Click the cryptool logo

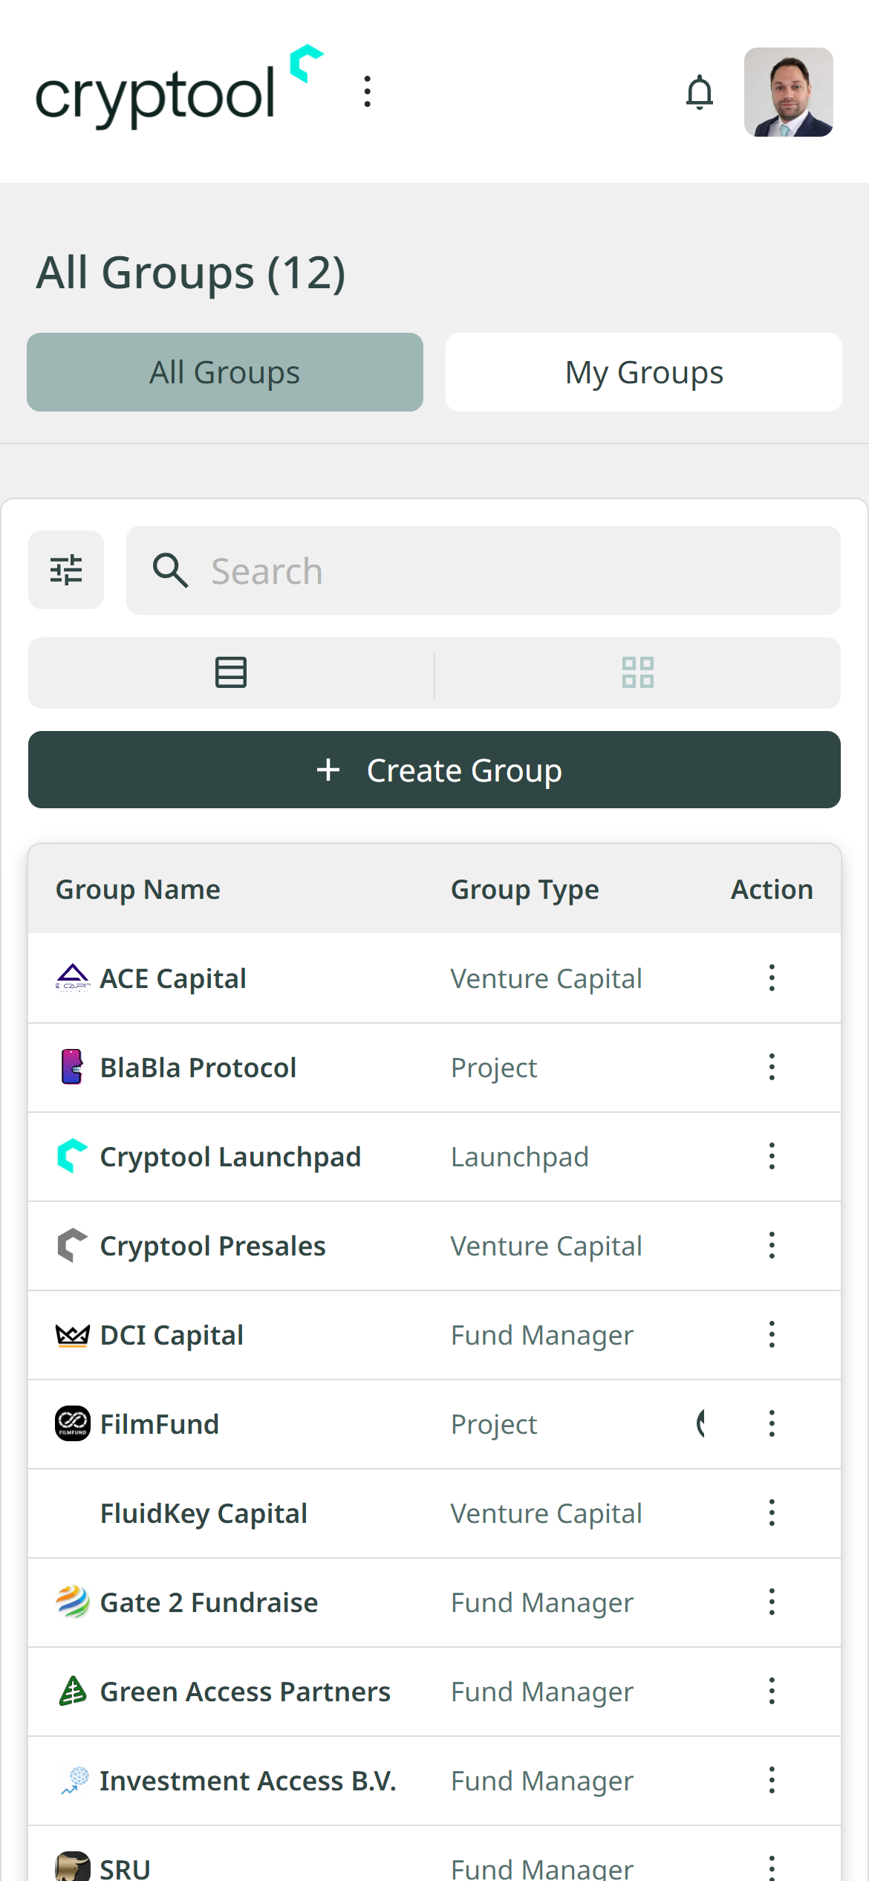(x=180, y=88)
